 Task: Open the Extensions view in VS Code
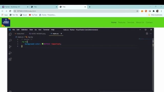click(10, 59)
